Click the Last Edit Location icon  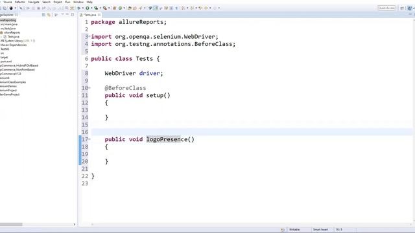[200, 8]
